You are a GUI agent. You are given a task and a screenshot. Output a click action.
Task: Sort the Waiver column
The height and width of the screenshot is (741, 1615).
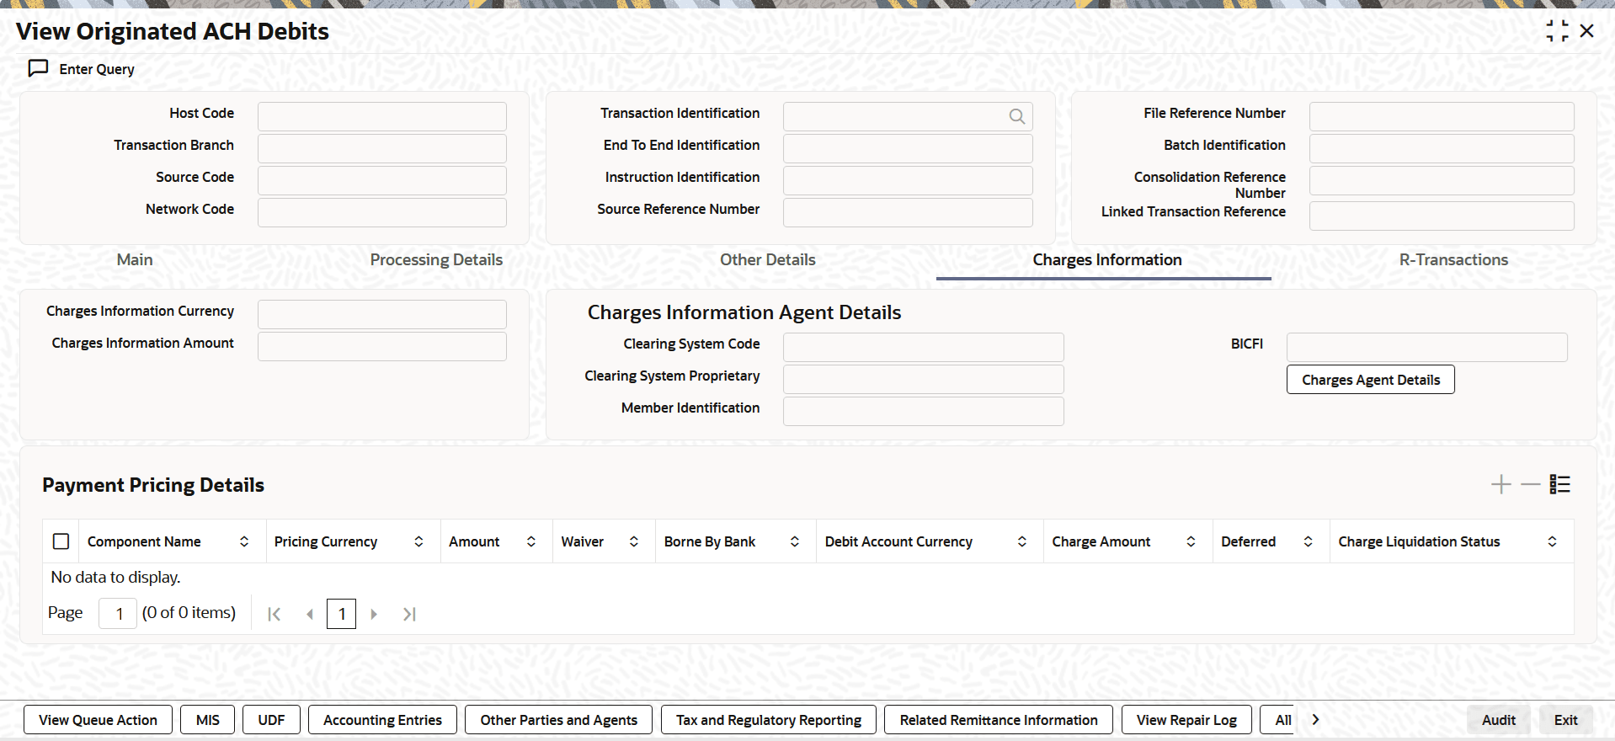click(634, 541)
